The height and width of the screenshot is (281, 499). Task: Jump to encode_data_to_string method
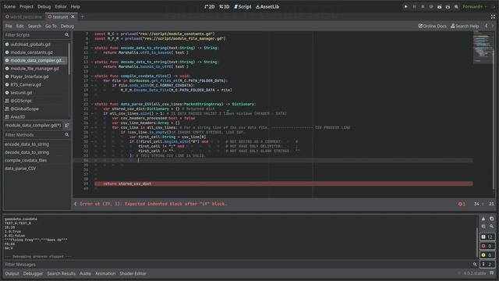click(27, 144)
